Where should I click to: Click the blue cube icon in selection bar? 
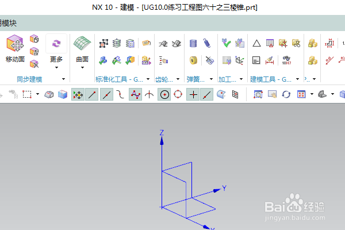coord(63,95)
